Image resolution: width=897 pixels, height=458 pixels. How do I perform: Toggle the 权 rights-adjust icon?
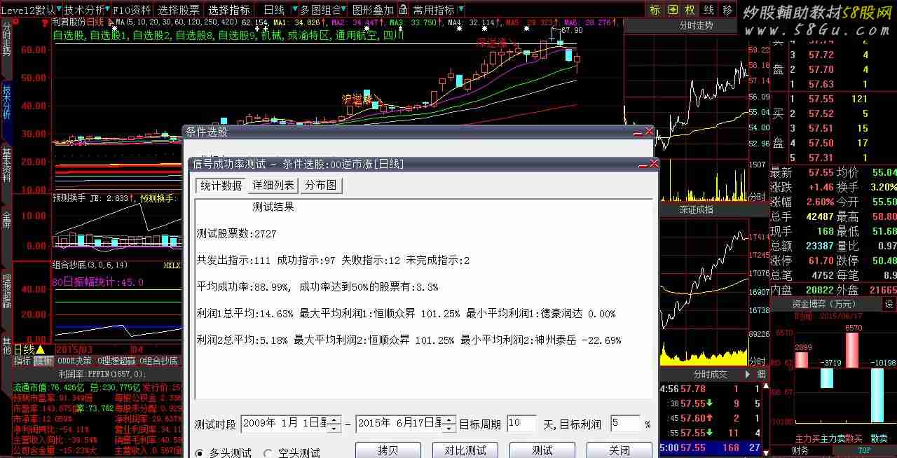[x=691, y=10]
